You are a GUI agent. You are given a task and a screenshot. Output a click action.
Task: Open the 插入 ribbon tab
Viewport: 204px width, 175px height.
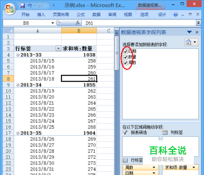pyautogui.click(x=41, y=14)
